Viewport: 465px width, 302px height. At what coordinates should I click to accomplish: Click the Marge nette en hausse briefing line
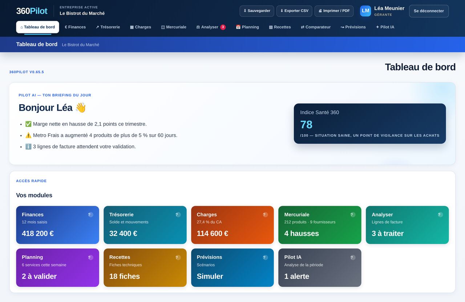pyautogui.click(x=86, y=124)
